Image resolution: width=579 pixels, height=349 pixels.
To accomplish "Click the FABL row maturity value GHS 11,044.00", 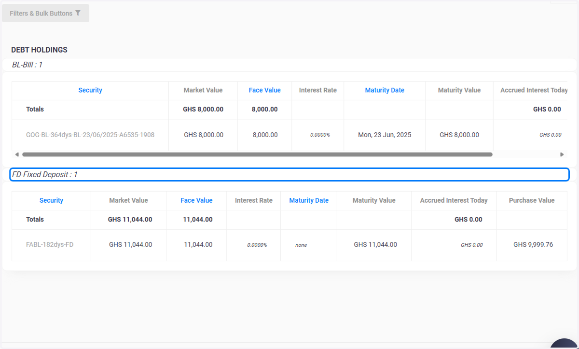I will [375, 245].
